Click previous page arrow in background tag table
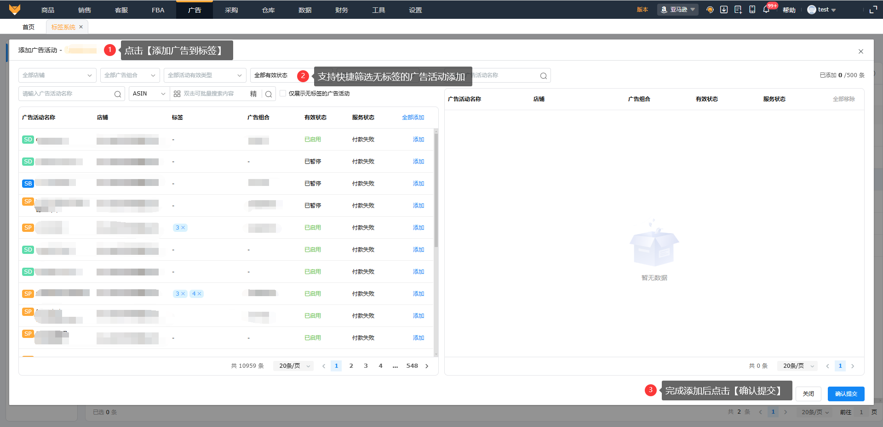Image resolution: width=883 pixels, height=427 pixels. pos(761,412)
